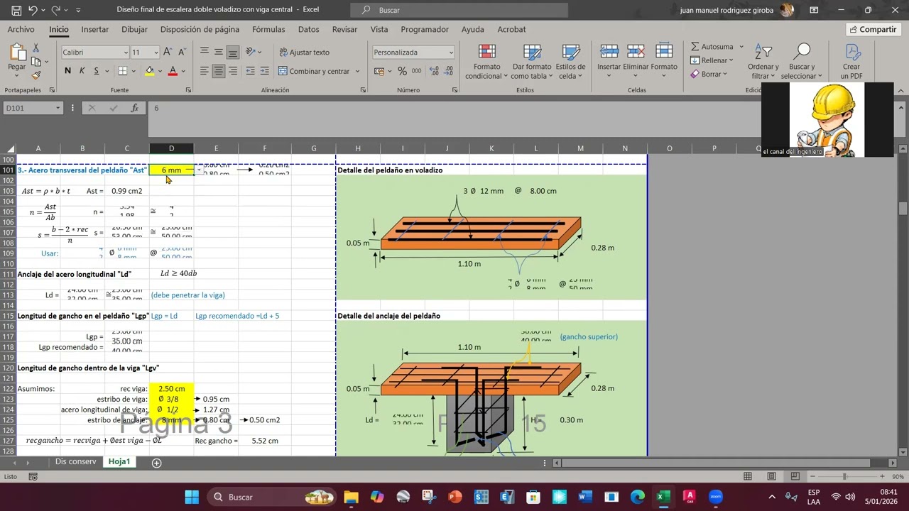Open Excel from the Windows taskbar
The height and width of the screenshot is (511, 909).
[x=663, y=497]
